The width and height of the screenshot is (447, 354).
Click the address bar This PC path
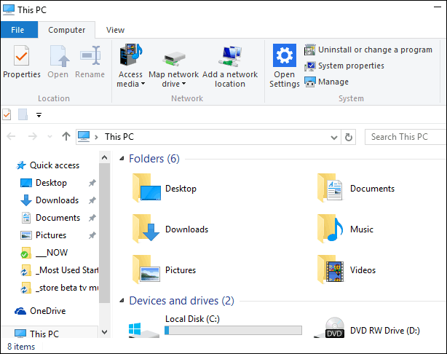pos(119,137)
